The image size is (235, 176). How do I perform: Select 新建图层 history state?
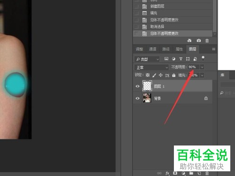173,7
